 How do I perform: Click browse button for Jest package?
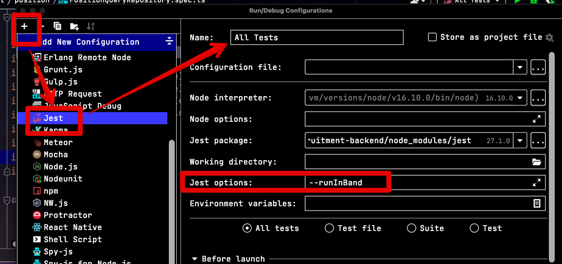[538, 140]
